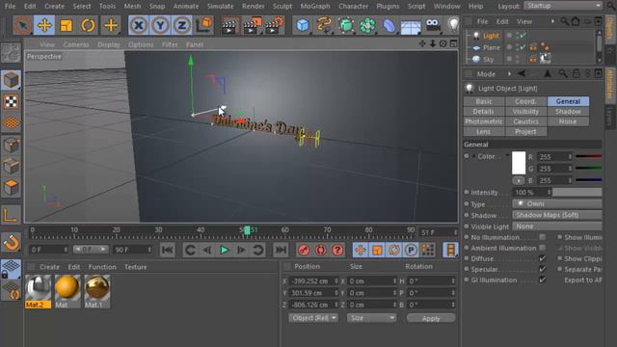Image resolution: width=617 pixels, height=347 pixels.
Task: Select the Rotate tool
Action: pyautogui.click(x=88, y=25)
